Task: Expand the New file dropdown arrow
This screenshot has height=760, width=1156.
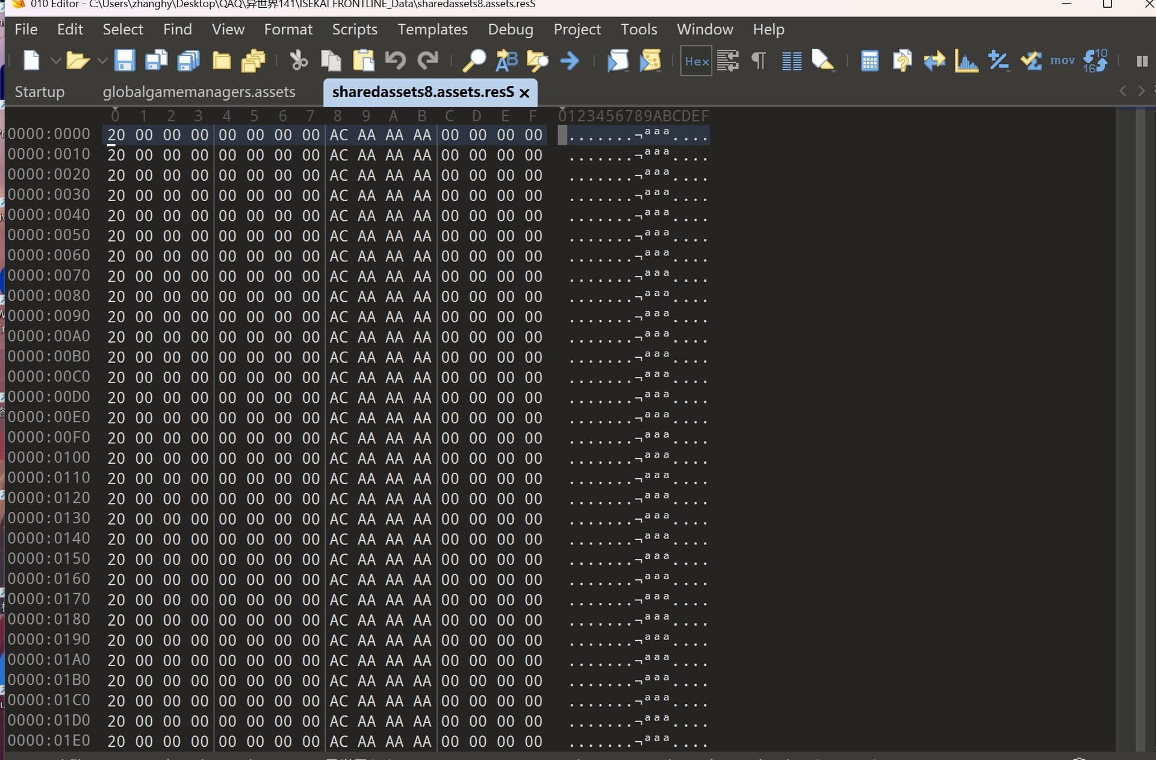Action: coord(55,61)
